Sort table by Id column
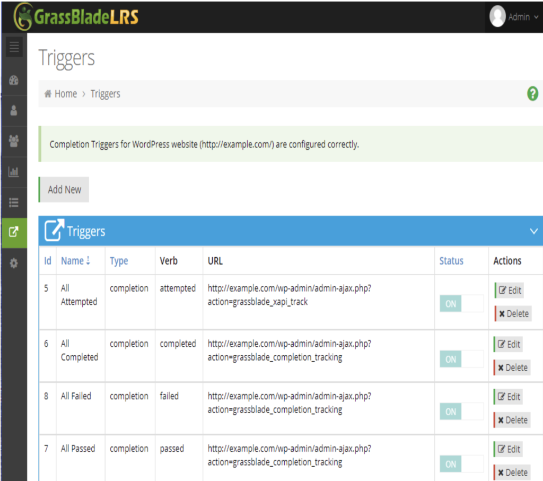The height and width of the screenshot is (481, 543). pyautogui.click(x=48, y=261)
